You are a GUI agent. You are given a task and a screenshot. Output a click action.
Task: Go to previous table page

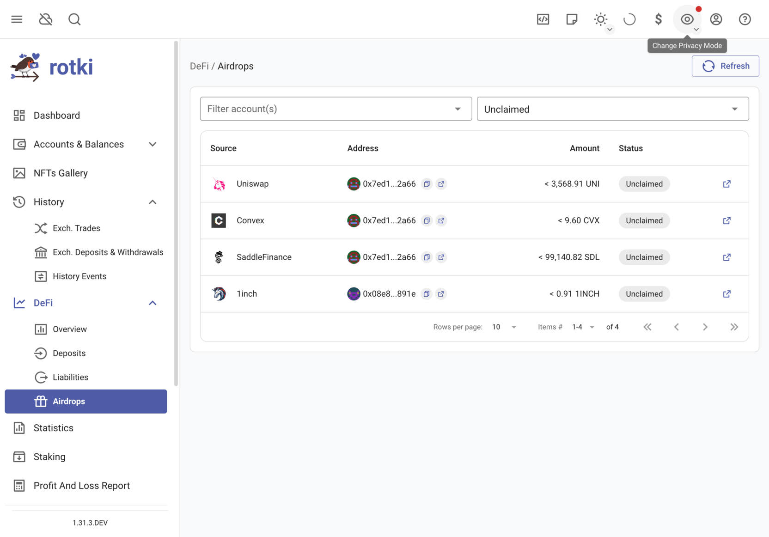coord(676,327)
